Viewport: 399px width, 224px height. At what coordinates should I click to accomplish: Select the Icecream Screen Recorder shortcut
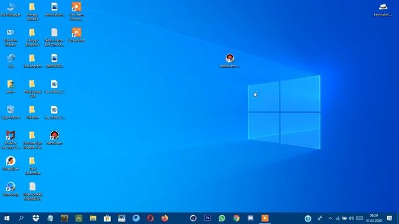(x=76, y=11)
